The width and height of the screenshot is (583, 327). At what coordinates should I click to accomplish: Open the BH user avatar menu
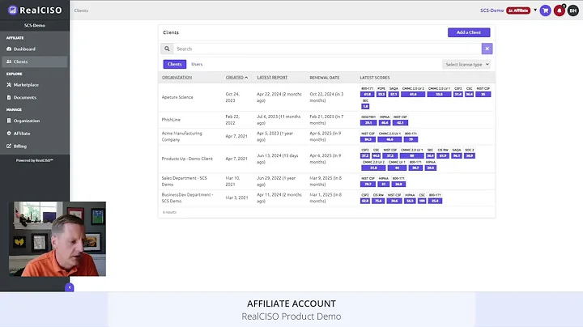pos(573,11)
